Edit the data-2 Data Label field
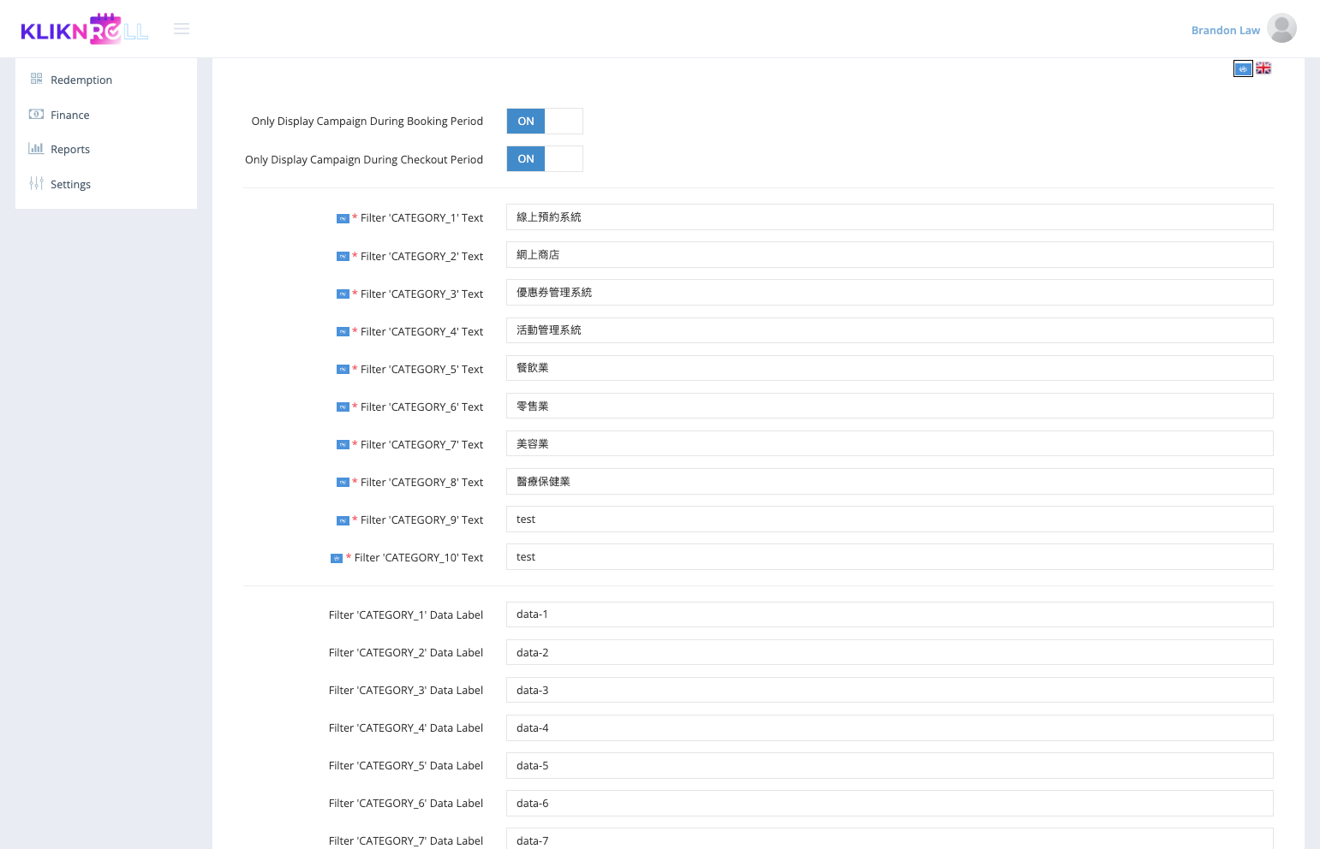This screenshot has height=849, width=1320. [x=889, y=652]
